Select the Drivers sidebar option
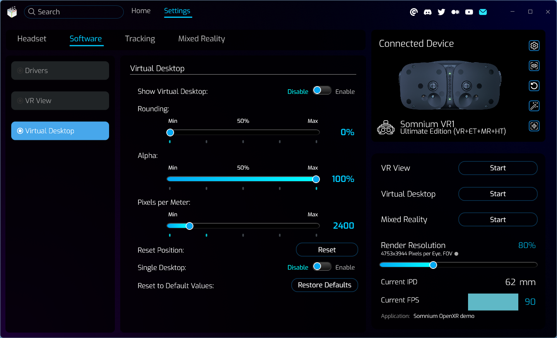The image size is (557, 338). click(x=60, y=71)
